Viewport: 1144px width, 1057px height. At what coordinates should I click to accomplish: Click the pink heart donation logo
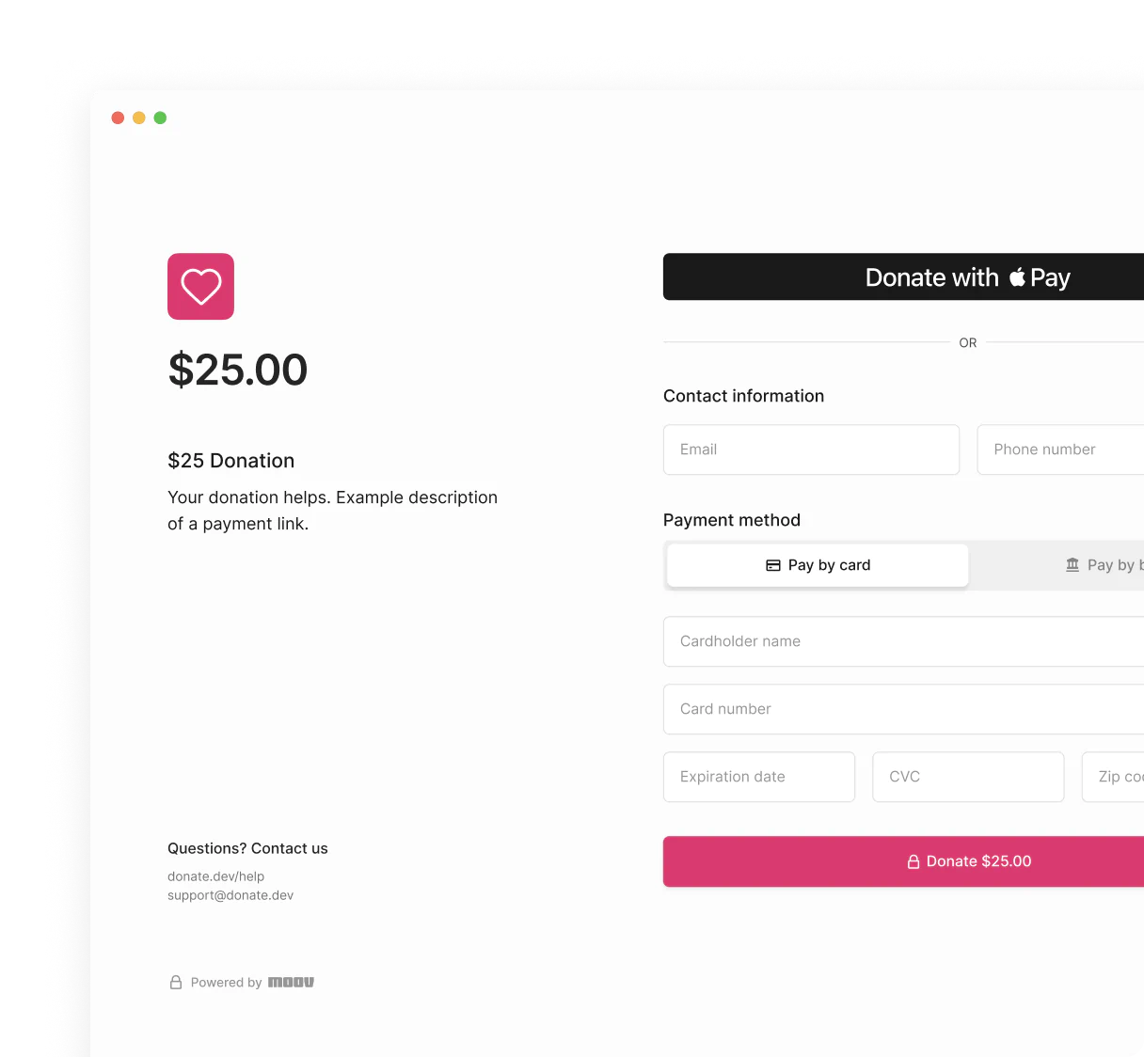coord(200,286)
